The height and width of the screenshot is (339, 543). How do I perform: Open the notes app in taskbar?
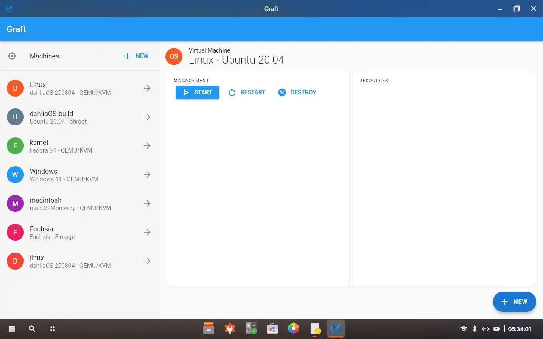(315, 328)
